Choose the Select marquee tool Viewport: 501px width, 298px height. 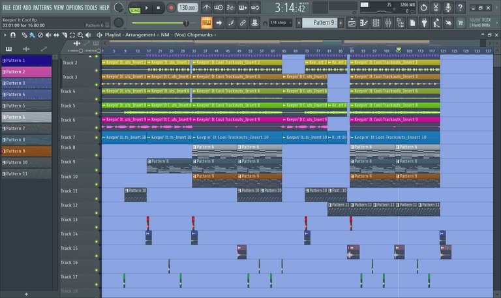tap(72, 35)
